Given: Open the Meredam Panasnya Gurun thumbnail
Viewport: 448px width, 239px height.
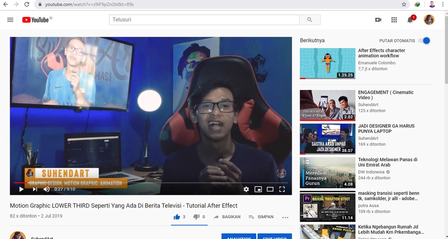Looking at the screenshot, I should pos(328,172).
